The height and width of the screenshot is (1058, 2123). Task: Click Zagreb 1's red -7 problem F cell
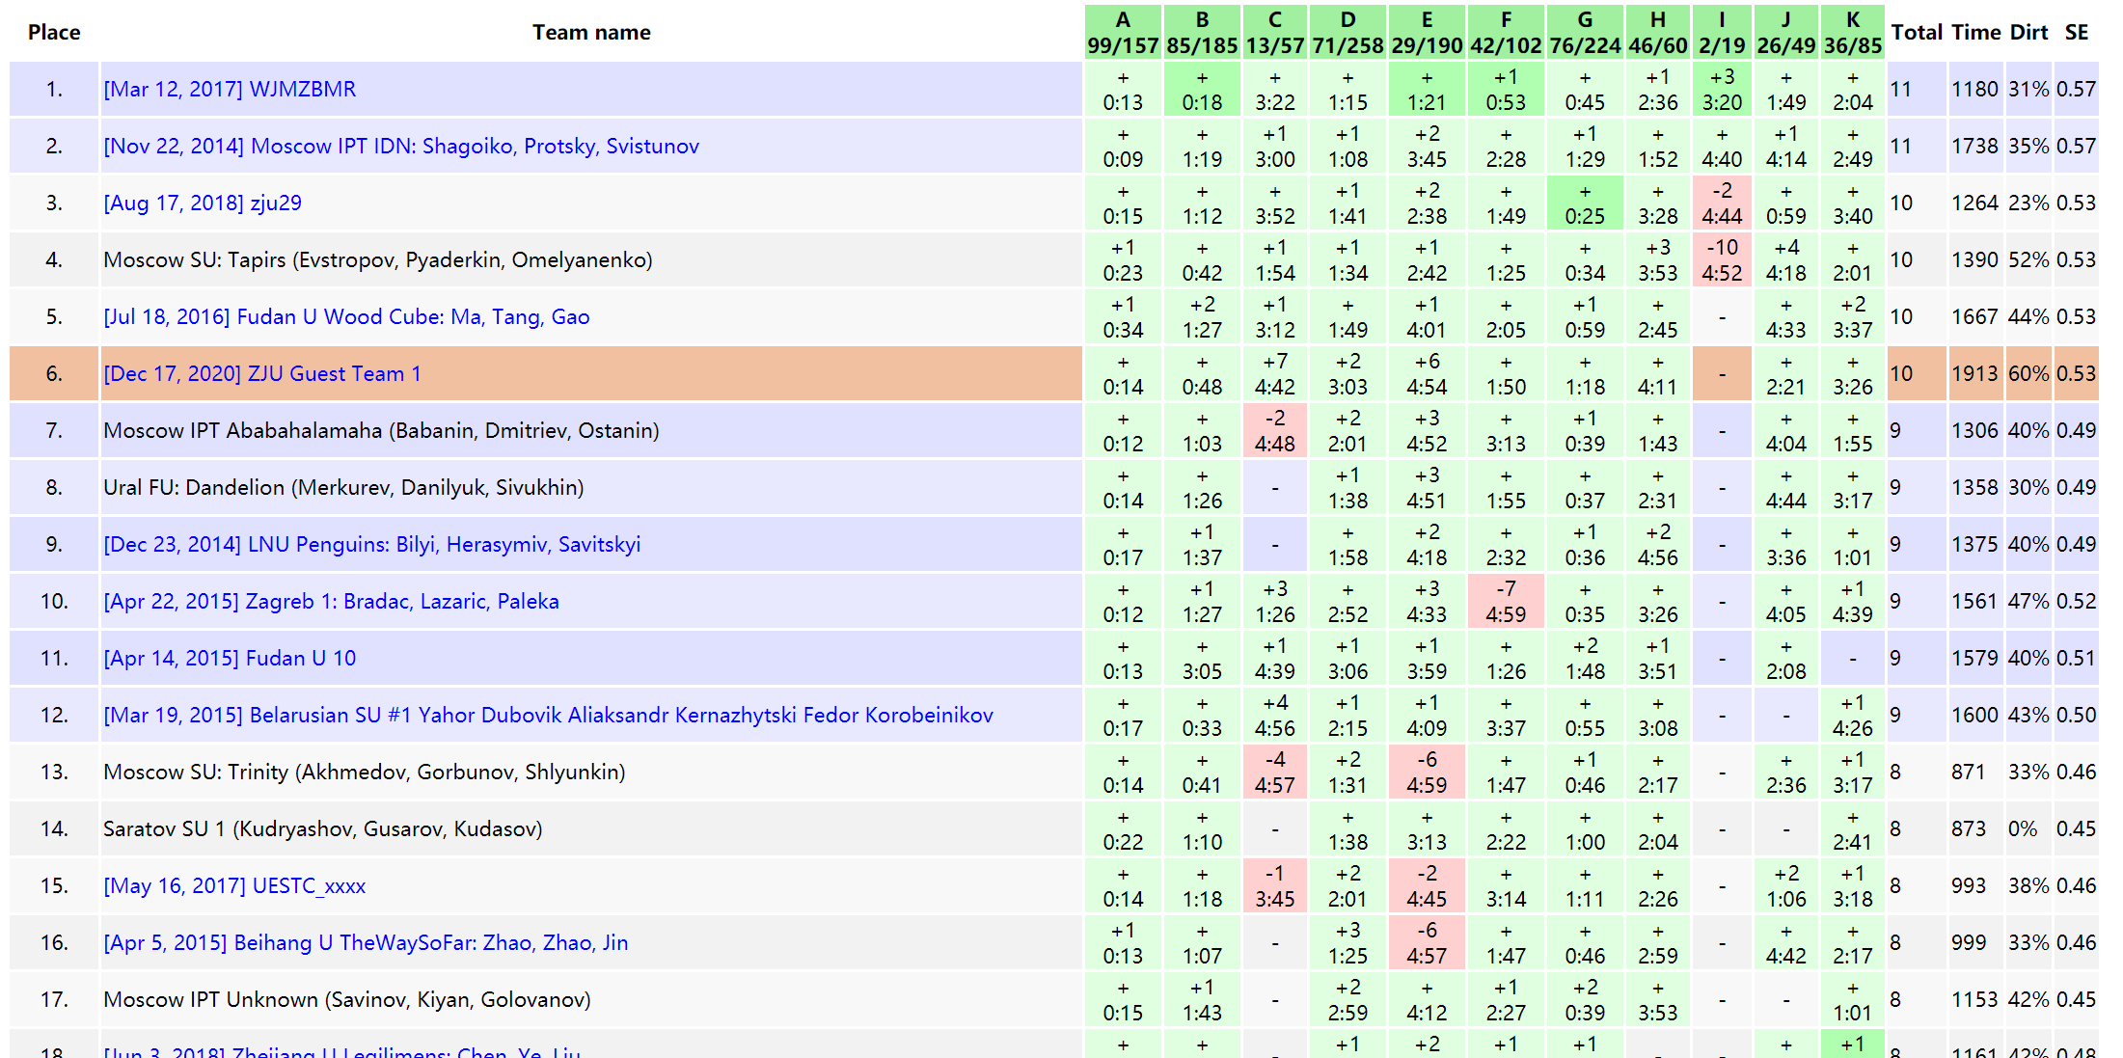tap(1506, 601)
